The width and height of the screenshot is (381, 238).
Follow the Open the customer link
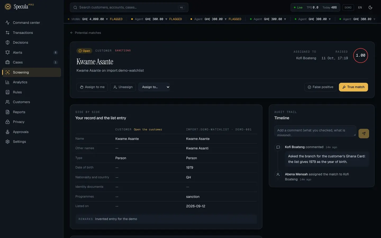click(x=148, y=130)
